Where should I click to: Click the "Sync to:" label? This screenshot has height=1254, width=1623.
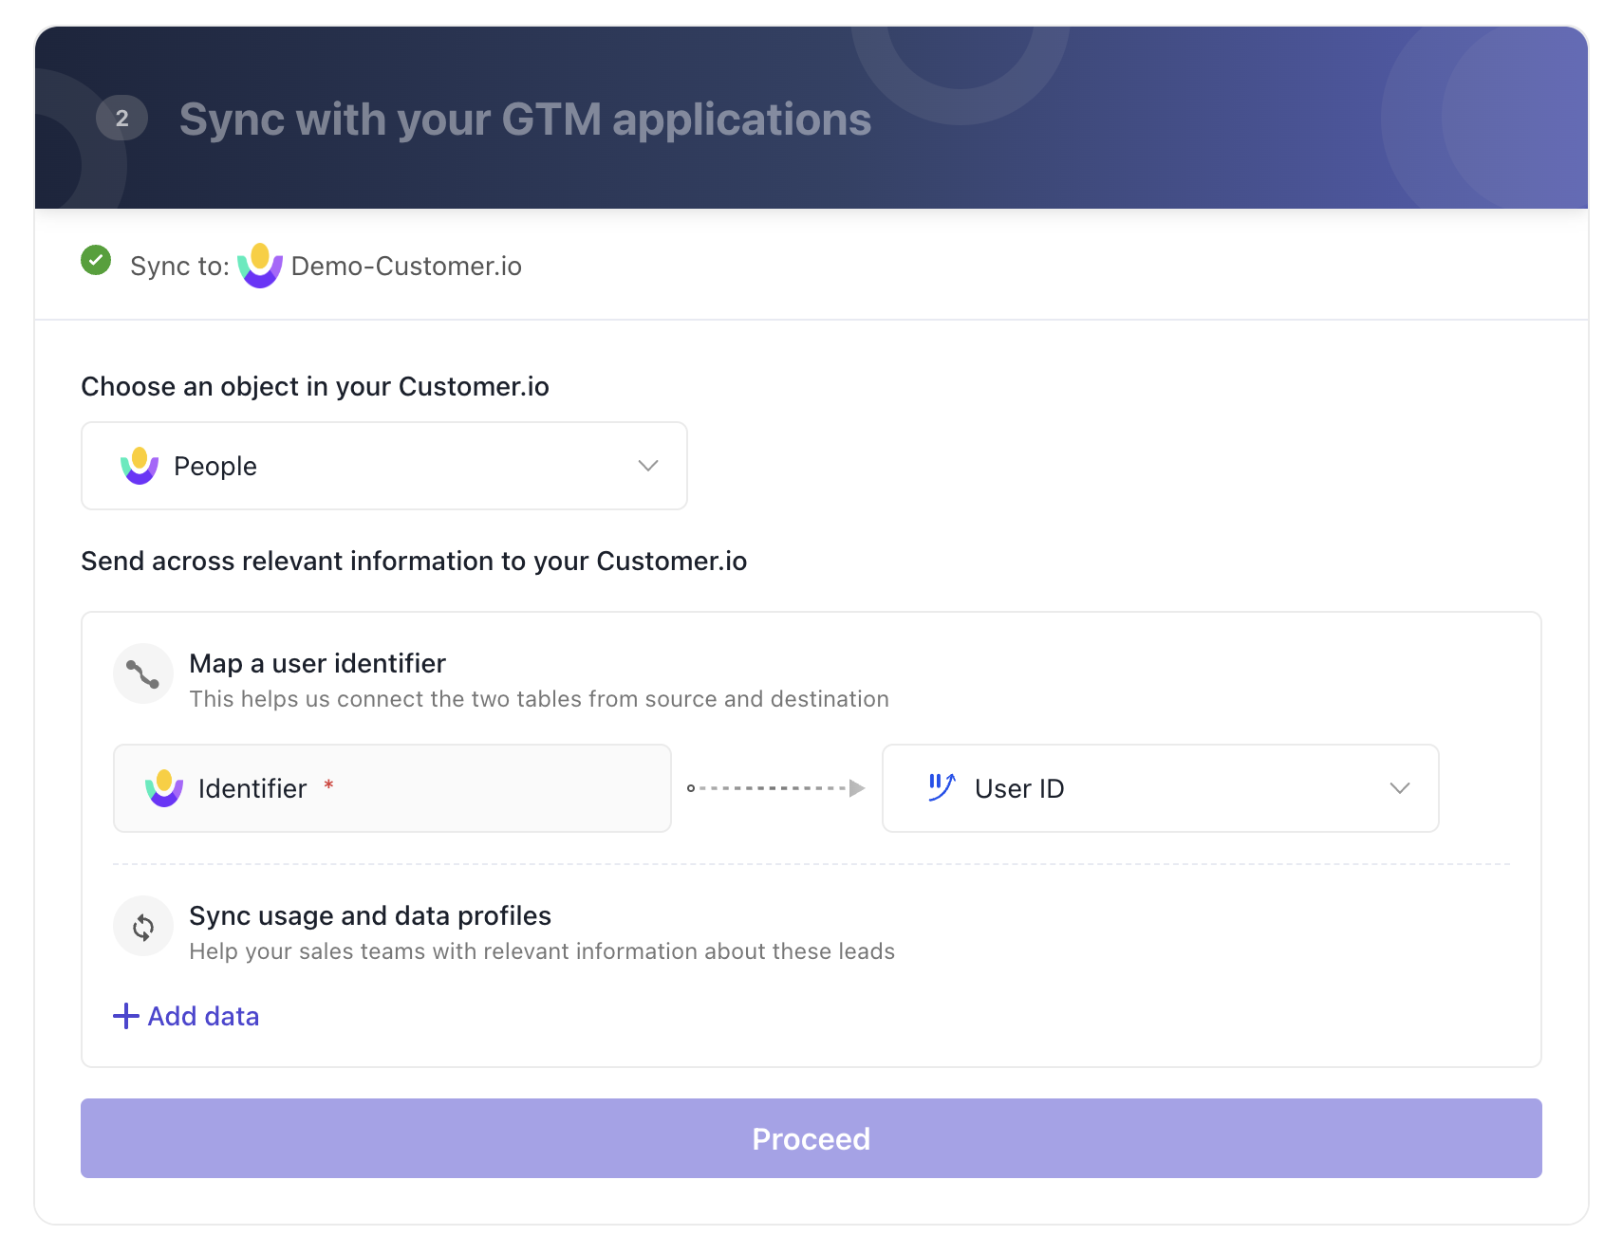tap(179, 267)
